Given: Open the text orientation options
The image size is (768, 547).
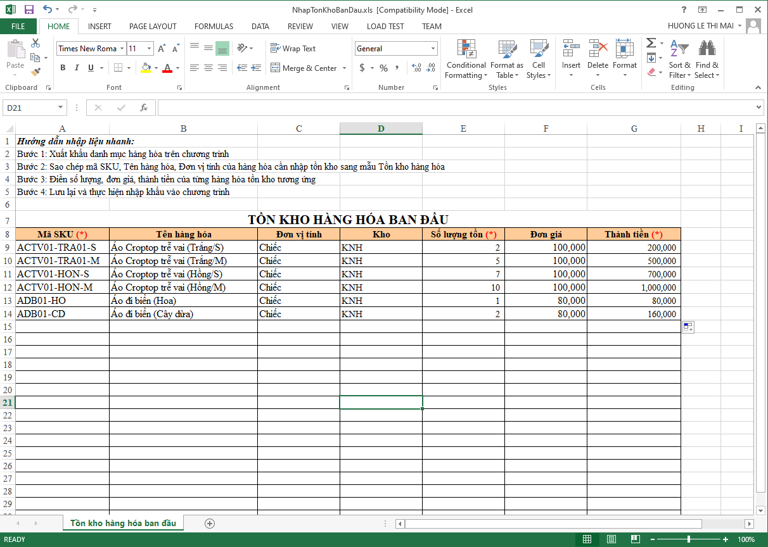Looking at the screenshot, I should coord(245,48).
